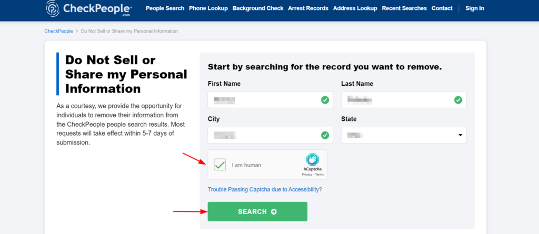
Task: Click the Sign In link
Action: (x=475, y=8)
